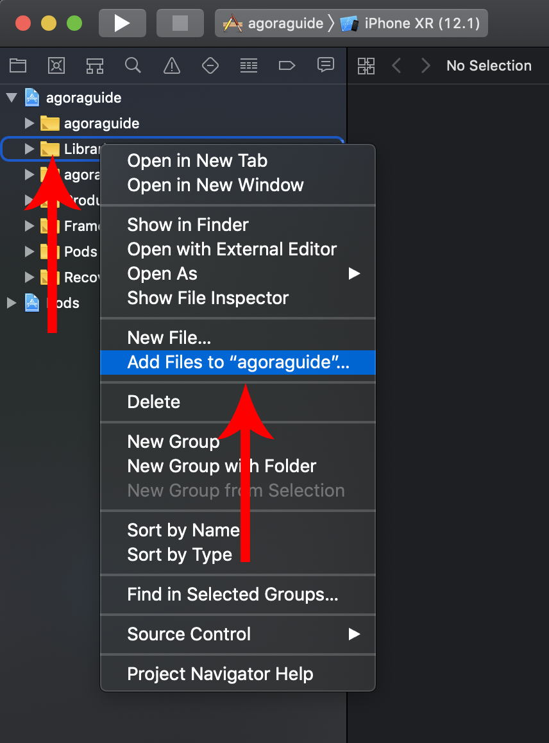The width and height of the screenshot is (549, 743).
Task: Open the Project navigator folder icon
Action: [x=18, y=65]
